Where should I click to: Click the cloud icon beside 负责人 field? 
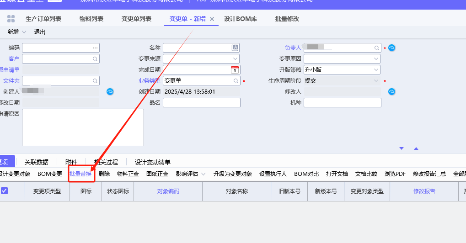pos(391,48)
